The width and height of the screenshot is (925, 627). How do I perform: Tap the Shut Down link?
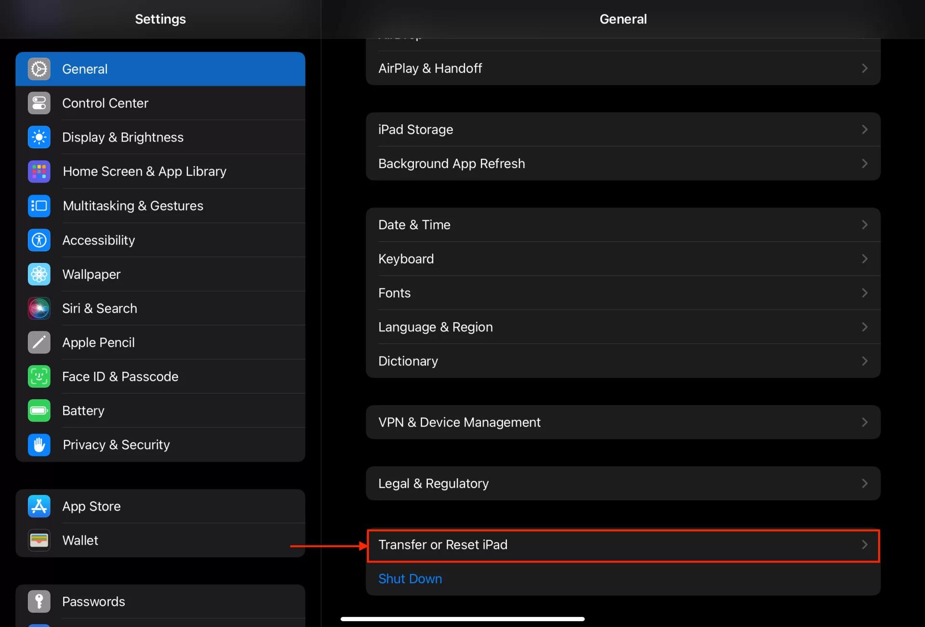coord(410,579)
